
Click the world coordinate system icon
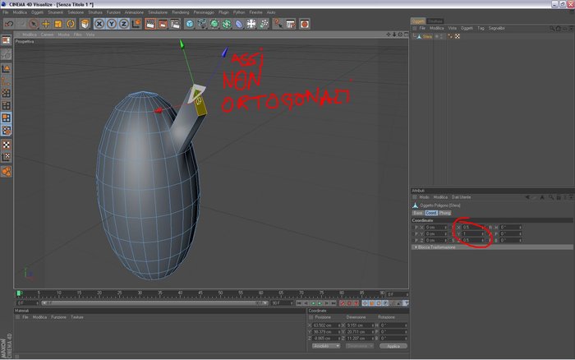[x=136, y=24]
